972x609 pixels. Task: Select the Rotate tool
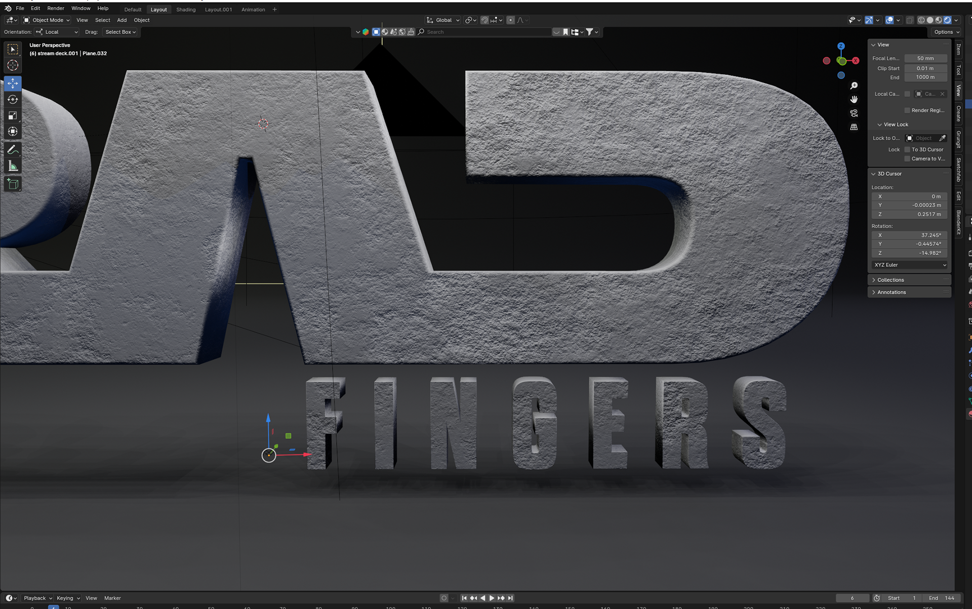pyautogui.click(x=13, y=99)
